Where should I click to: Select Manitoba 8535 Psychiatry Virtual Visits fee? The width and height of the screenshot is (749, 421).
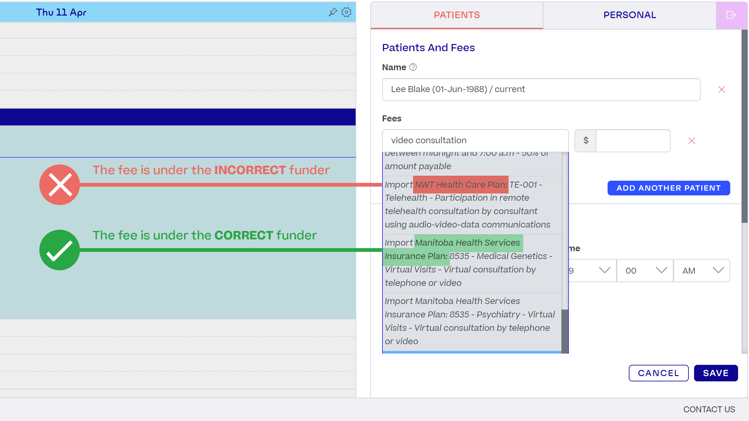click(x=472, y=321)
